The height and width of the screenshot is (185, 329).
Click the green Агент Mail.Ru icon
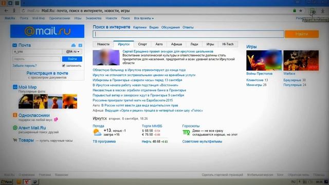click(x=15, y=127)
